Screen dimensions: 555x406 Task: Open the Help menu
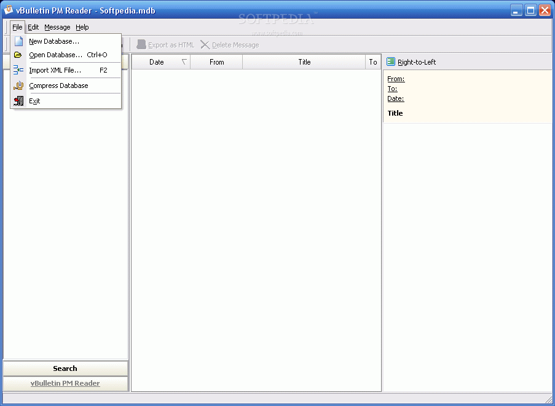point(82,27)
